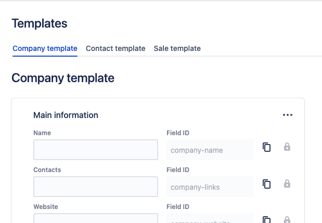Open the Contact template tab
This screenshot has width=322, height=223.
tap(115, 48)
